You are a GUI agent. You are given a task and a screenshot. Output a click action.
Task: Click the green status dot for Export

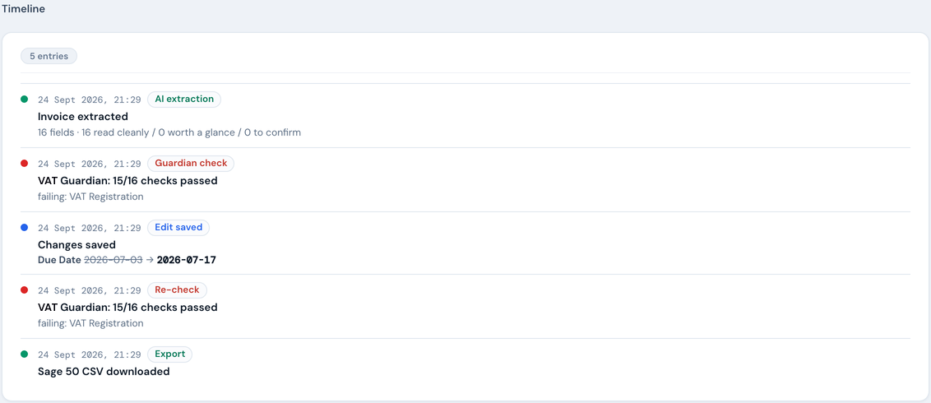pos(25,354)
